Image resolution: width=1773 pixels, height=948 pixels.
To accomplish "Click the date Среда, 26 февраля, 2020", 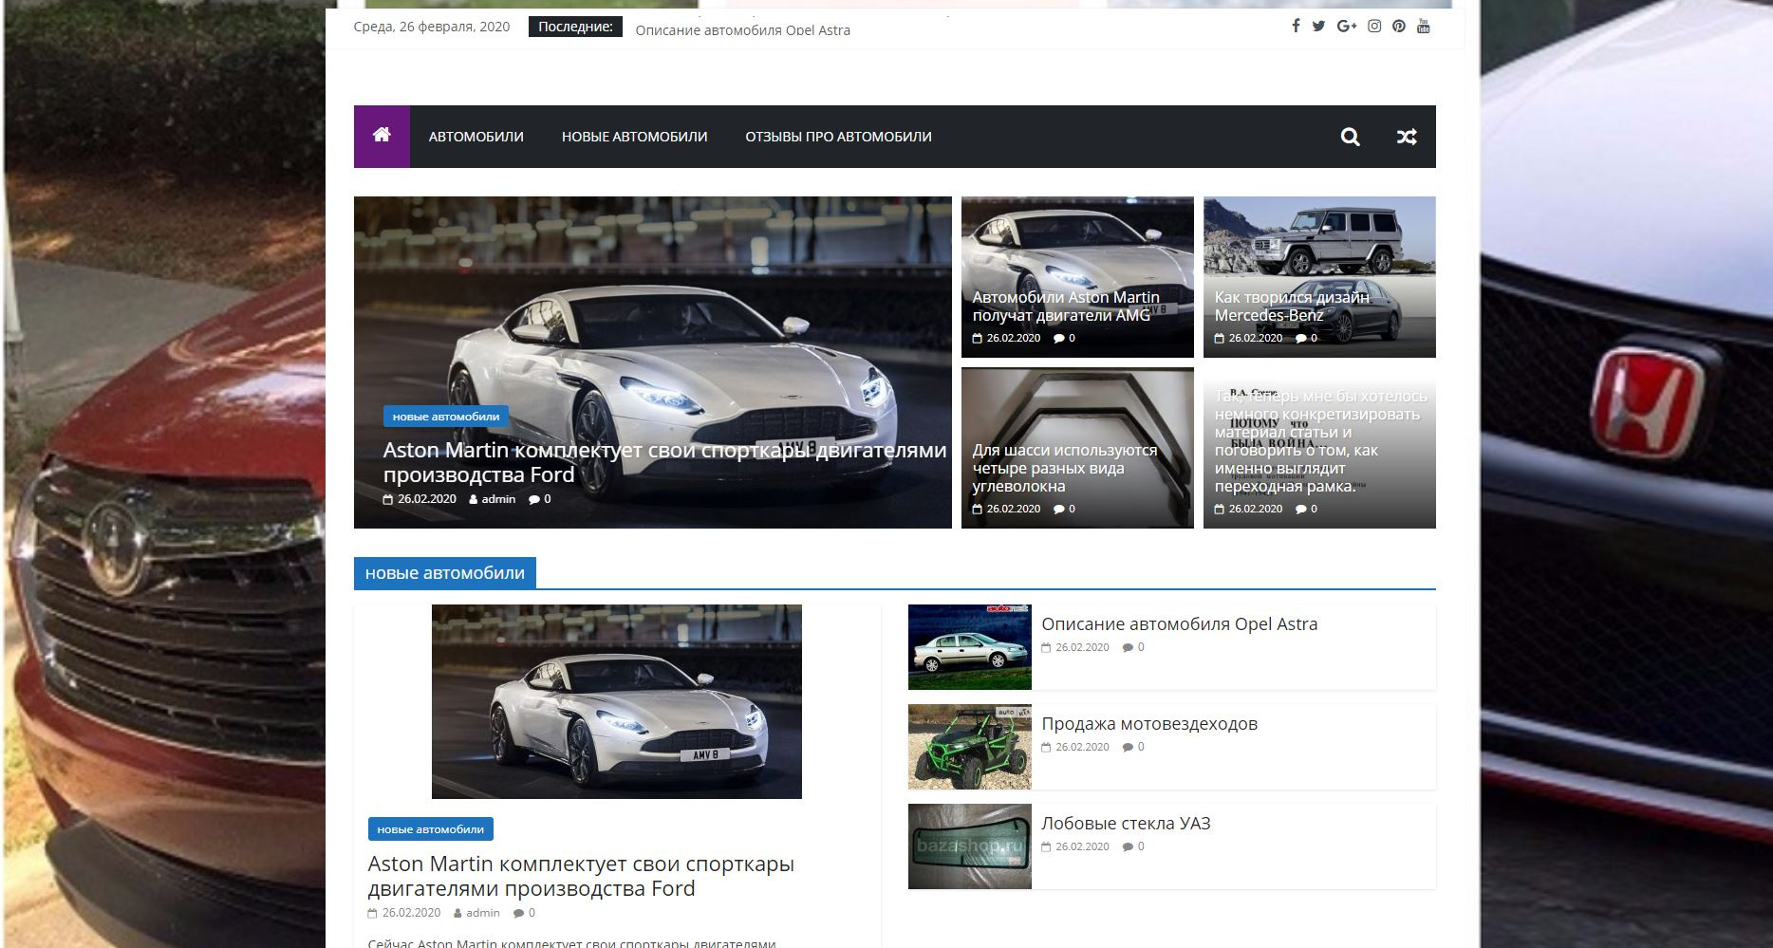I will pyautogui.click(x=432, y=27).
